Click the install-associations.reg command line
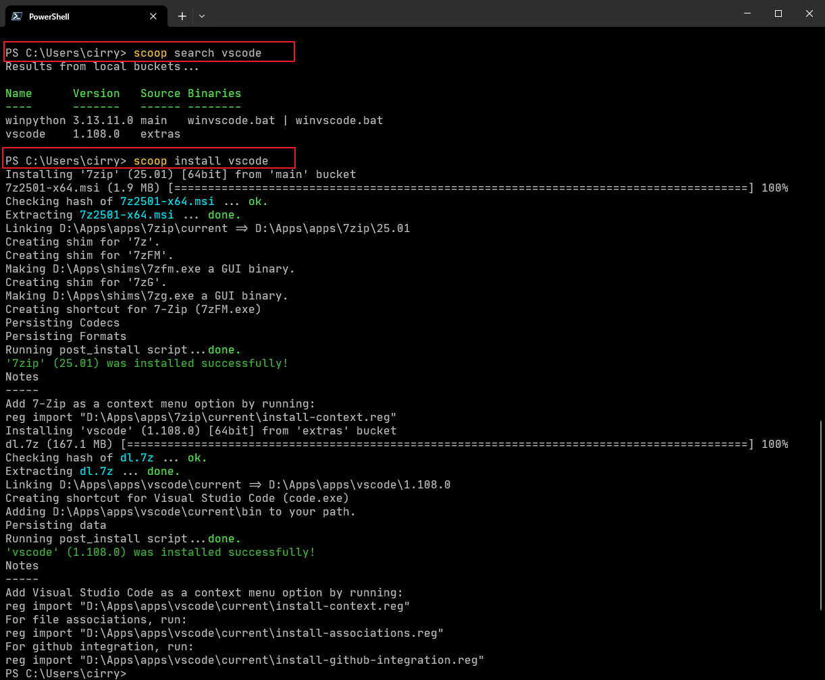 click(224, 633)
